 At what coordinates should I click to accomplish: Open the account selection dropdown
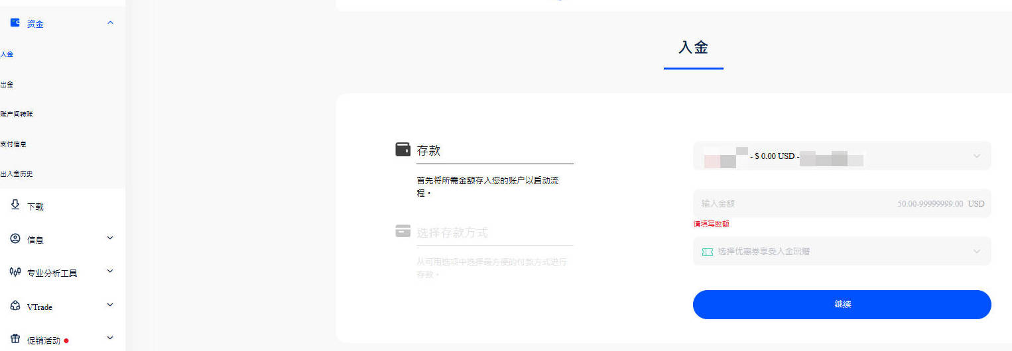pyautogui.click(x=842, y=156)
